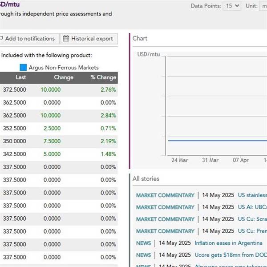Click the 31 Mar axis label
The height and width of the screenshot is (267, 267).
tap(210, 160)
